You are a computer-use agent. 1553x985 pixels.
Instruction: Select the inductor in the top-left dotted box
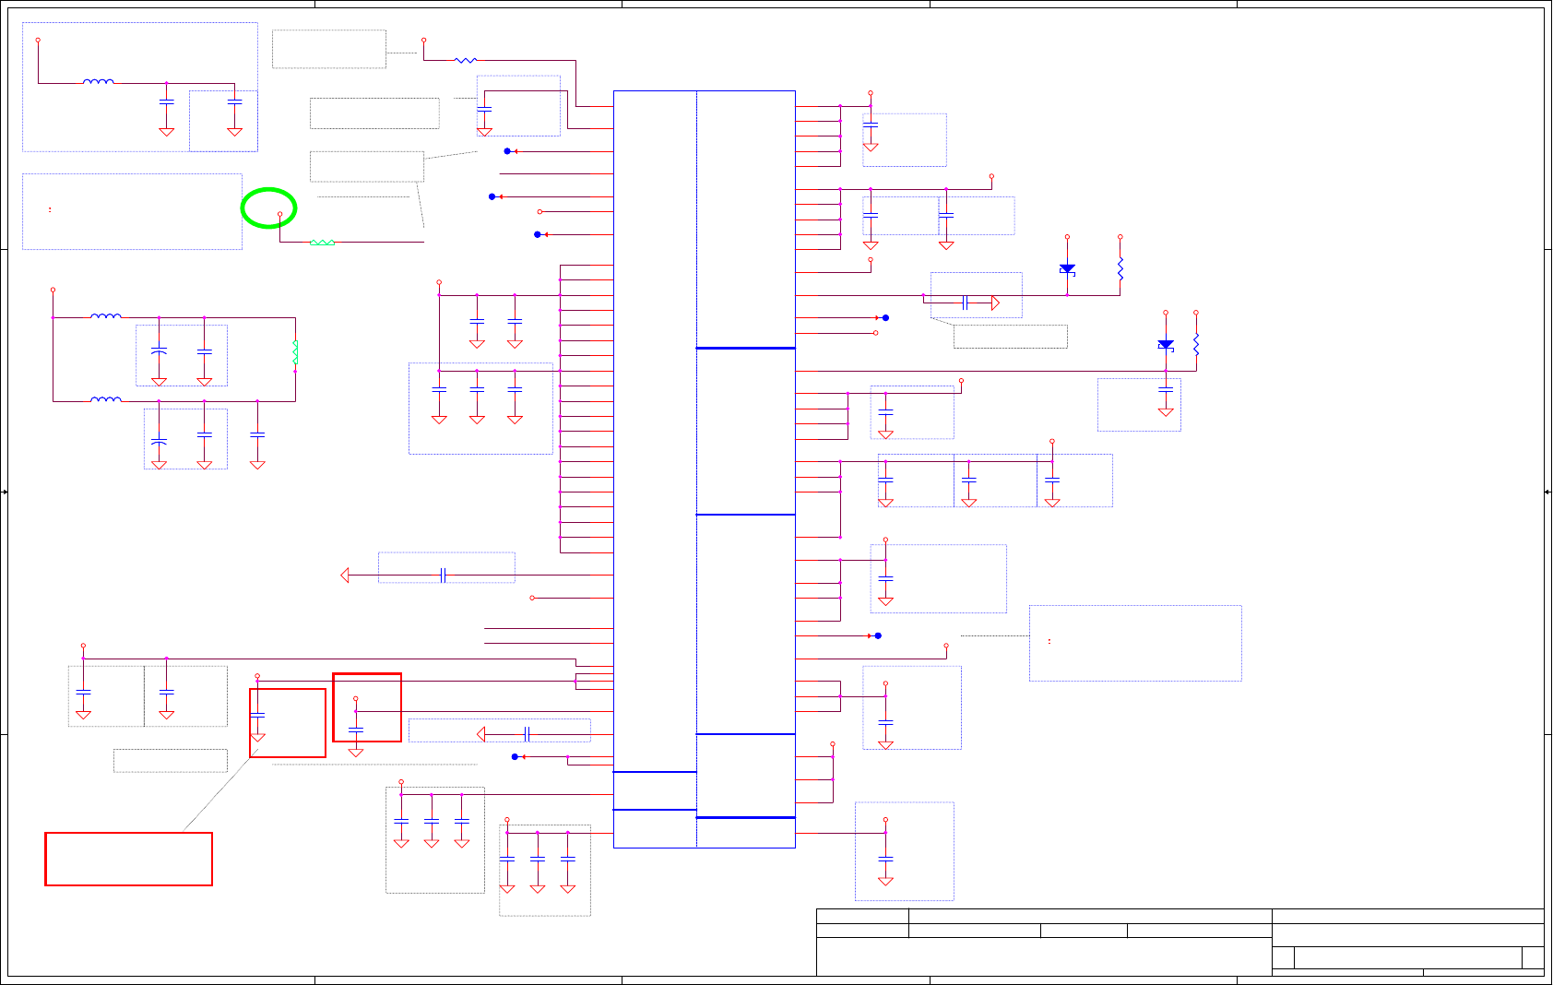[99, 81]
